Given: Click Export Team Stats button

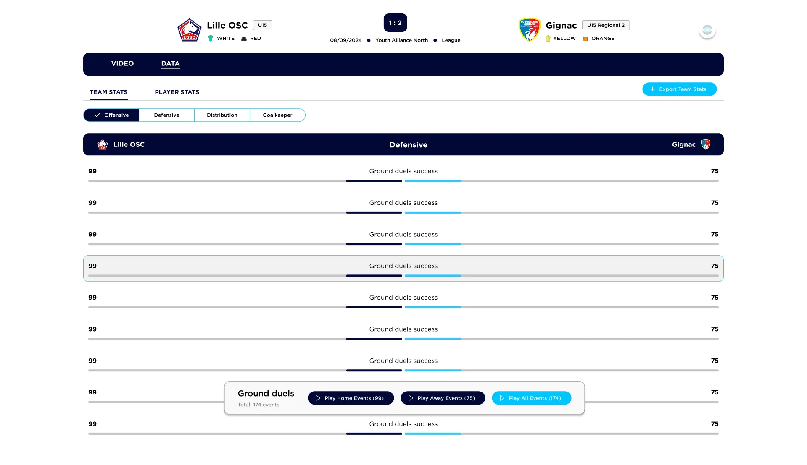Looking at the screenshot, I should pyautogui.click(x=679, y=89).
